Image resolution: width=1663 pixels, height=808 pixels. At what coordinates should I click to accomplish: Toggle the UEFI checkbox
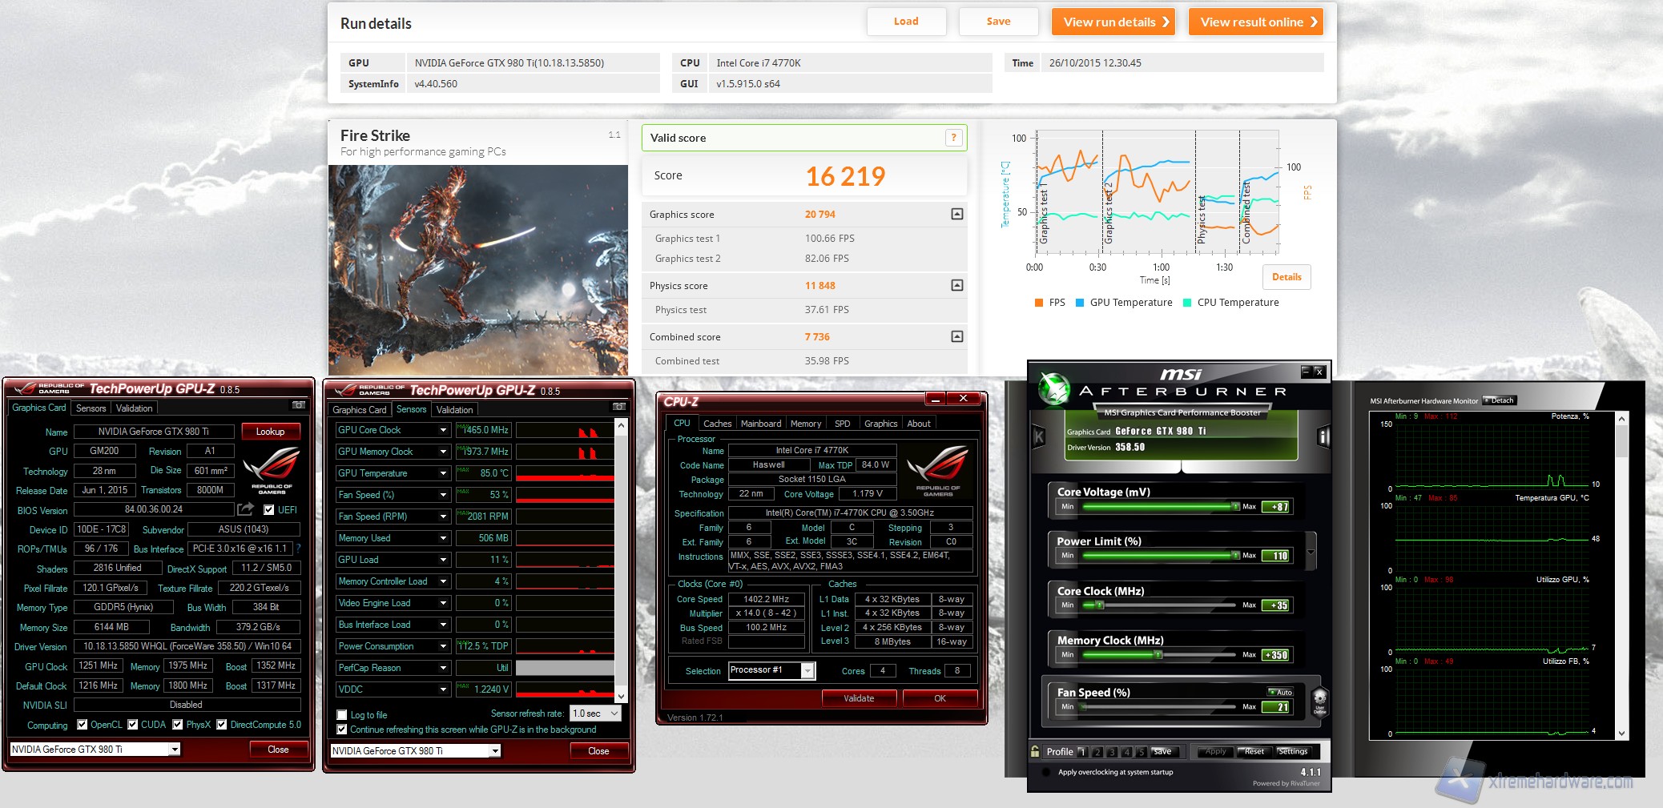click(x=269, y=510)
